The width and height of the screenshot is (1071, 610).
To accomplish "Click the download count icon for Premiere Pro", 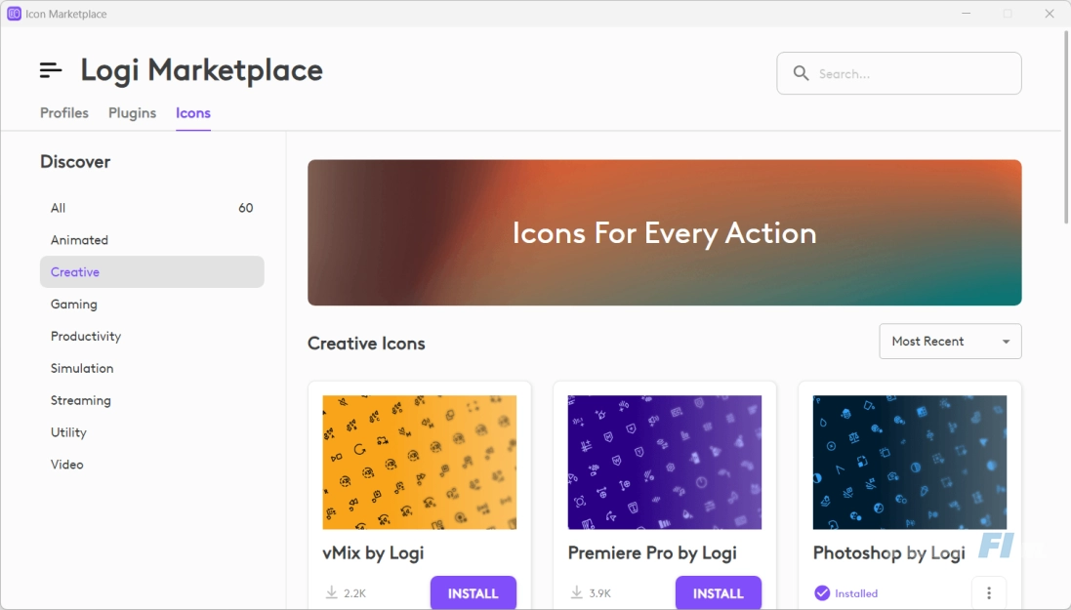I will click(x=576, y=592).
